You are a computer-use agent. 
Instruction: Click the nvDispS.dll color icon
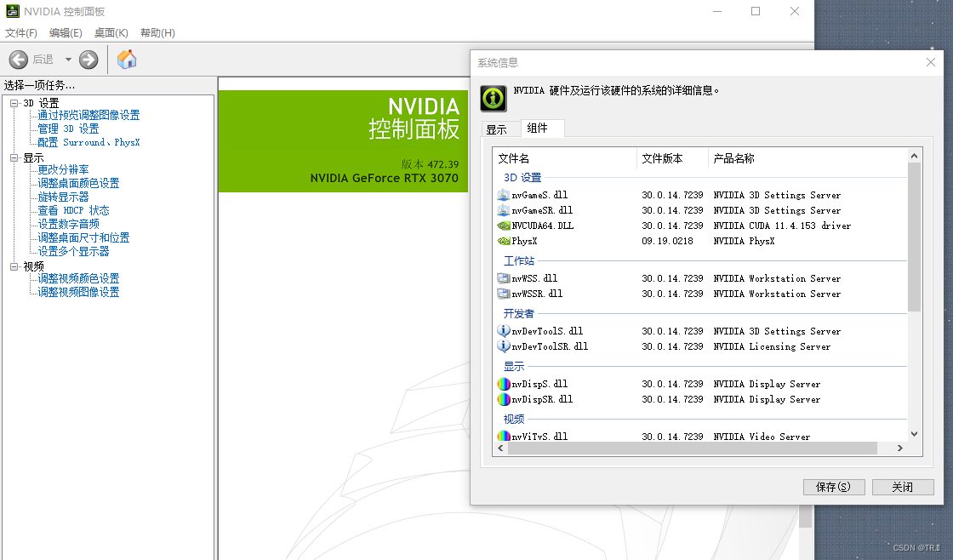tap(503, 385)
